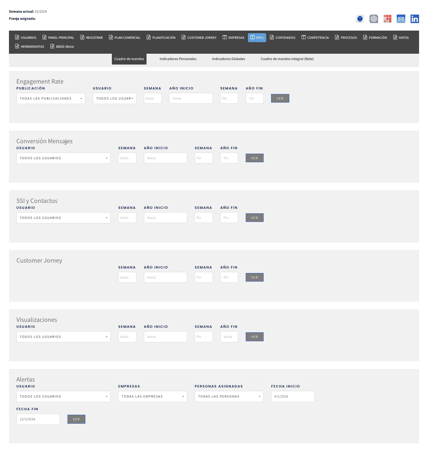The width and height of the screenshot is (434, 455).
Task: Select the COMPETENCIA navigation item
Action: coord(315,38)
